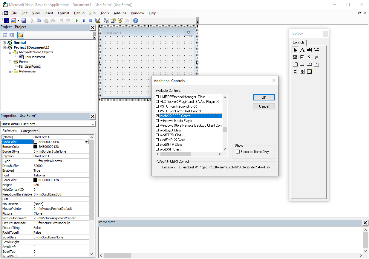Click the Break pause icon in the toolbar
Screen dimensions: 369x259
(x=84, y=21)
